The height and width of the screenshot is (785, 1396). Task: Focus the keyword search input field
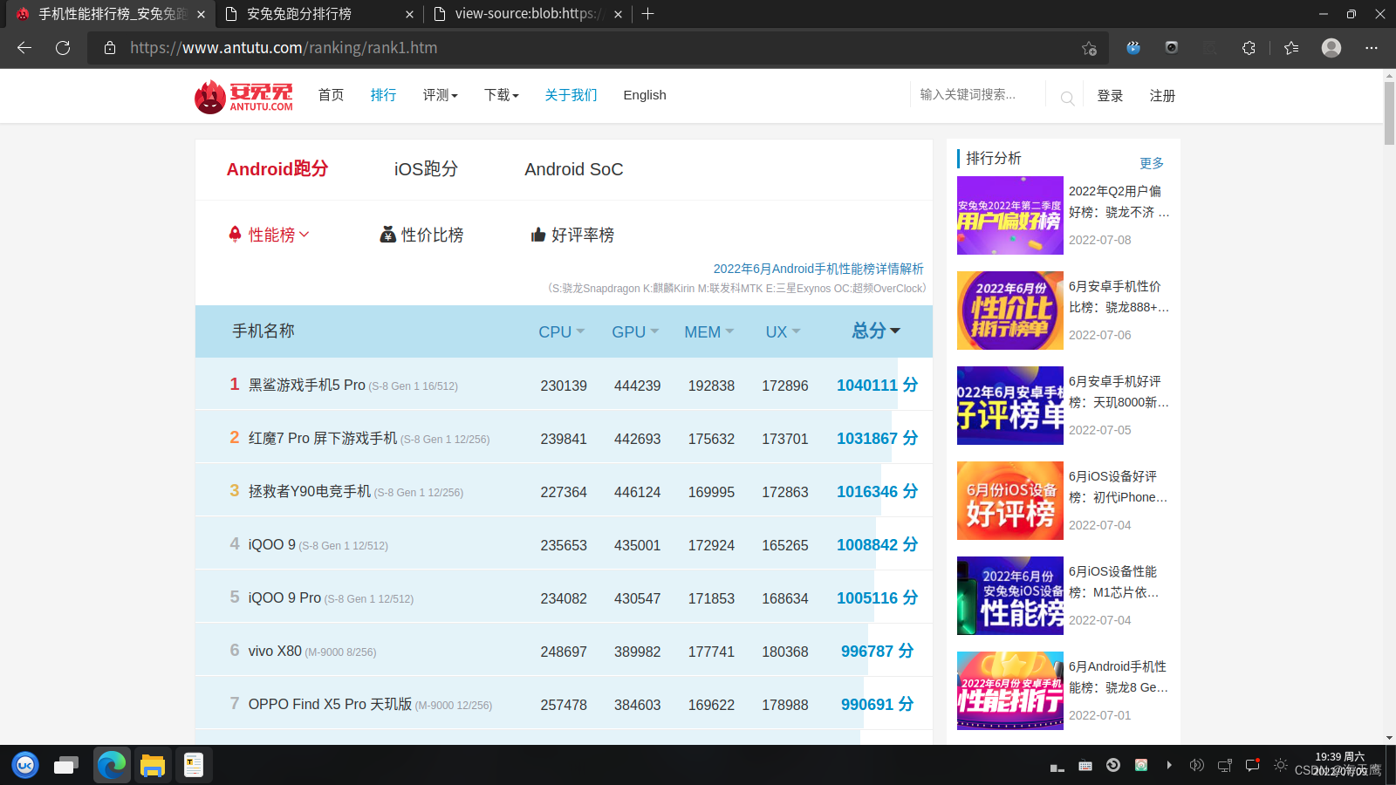[x=977, y=95]
